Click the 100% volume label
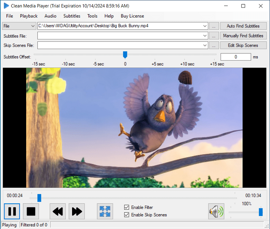The height and width of the screenshot is (229, 270). pos(247,204)
